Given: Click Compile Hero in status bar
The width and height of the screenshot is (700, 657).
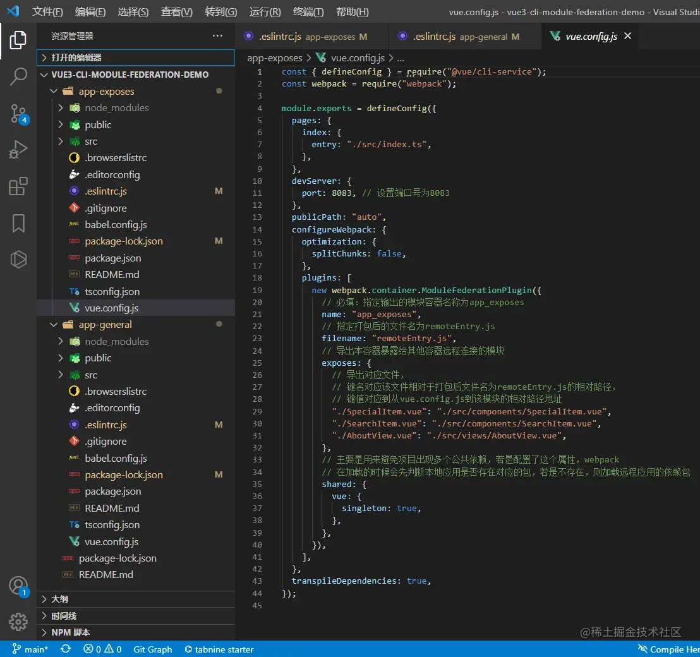Looking at the screenshot, I should [668, 649].
